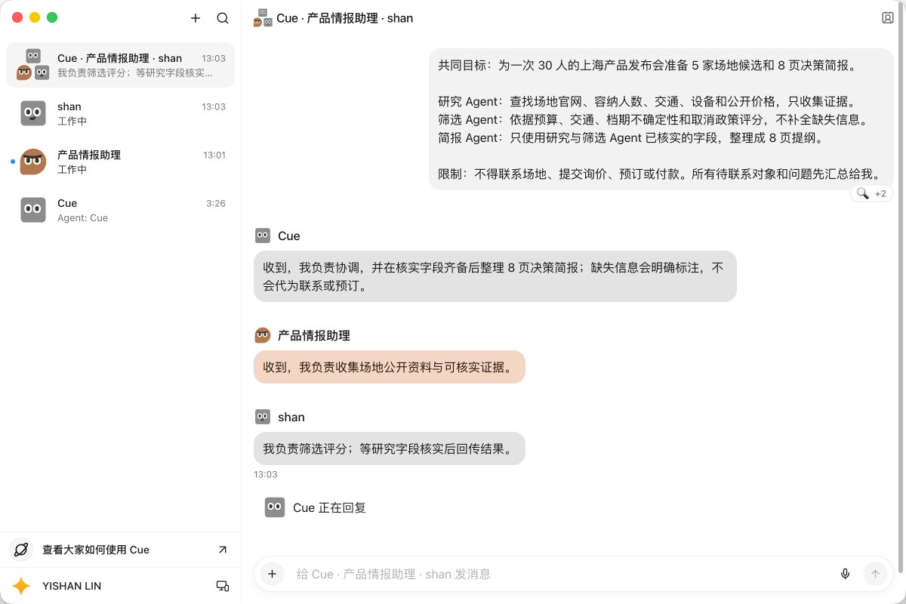
Task: Click the red macOS close button
Action: [x=17, y=17]
